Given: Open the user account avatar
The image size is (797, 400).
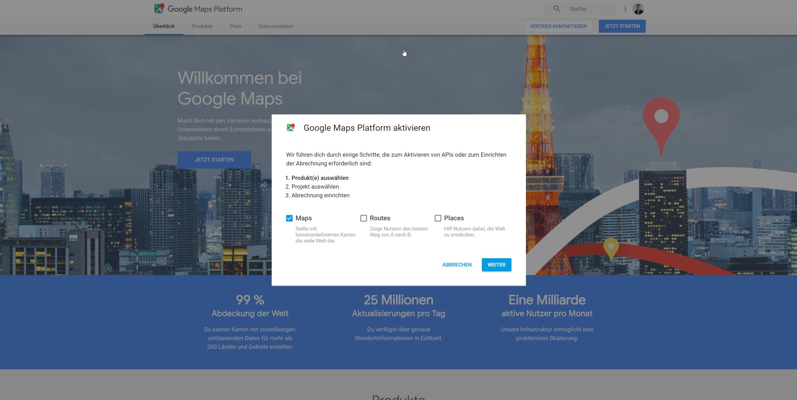Looking at the screenshot, I should [638, 9].
